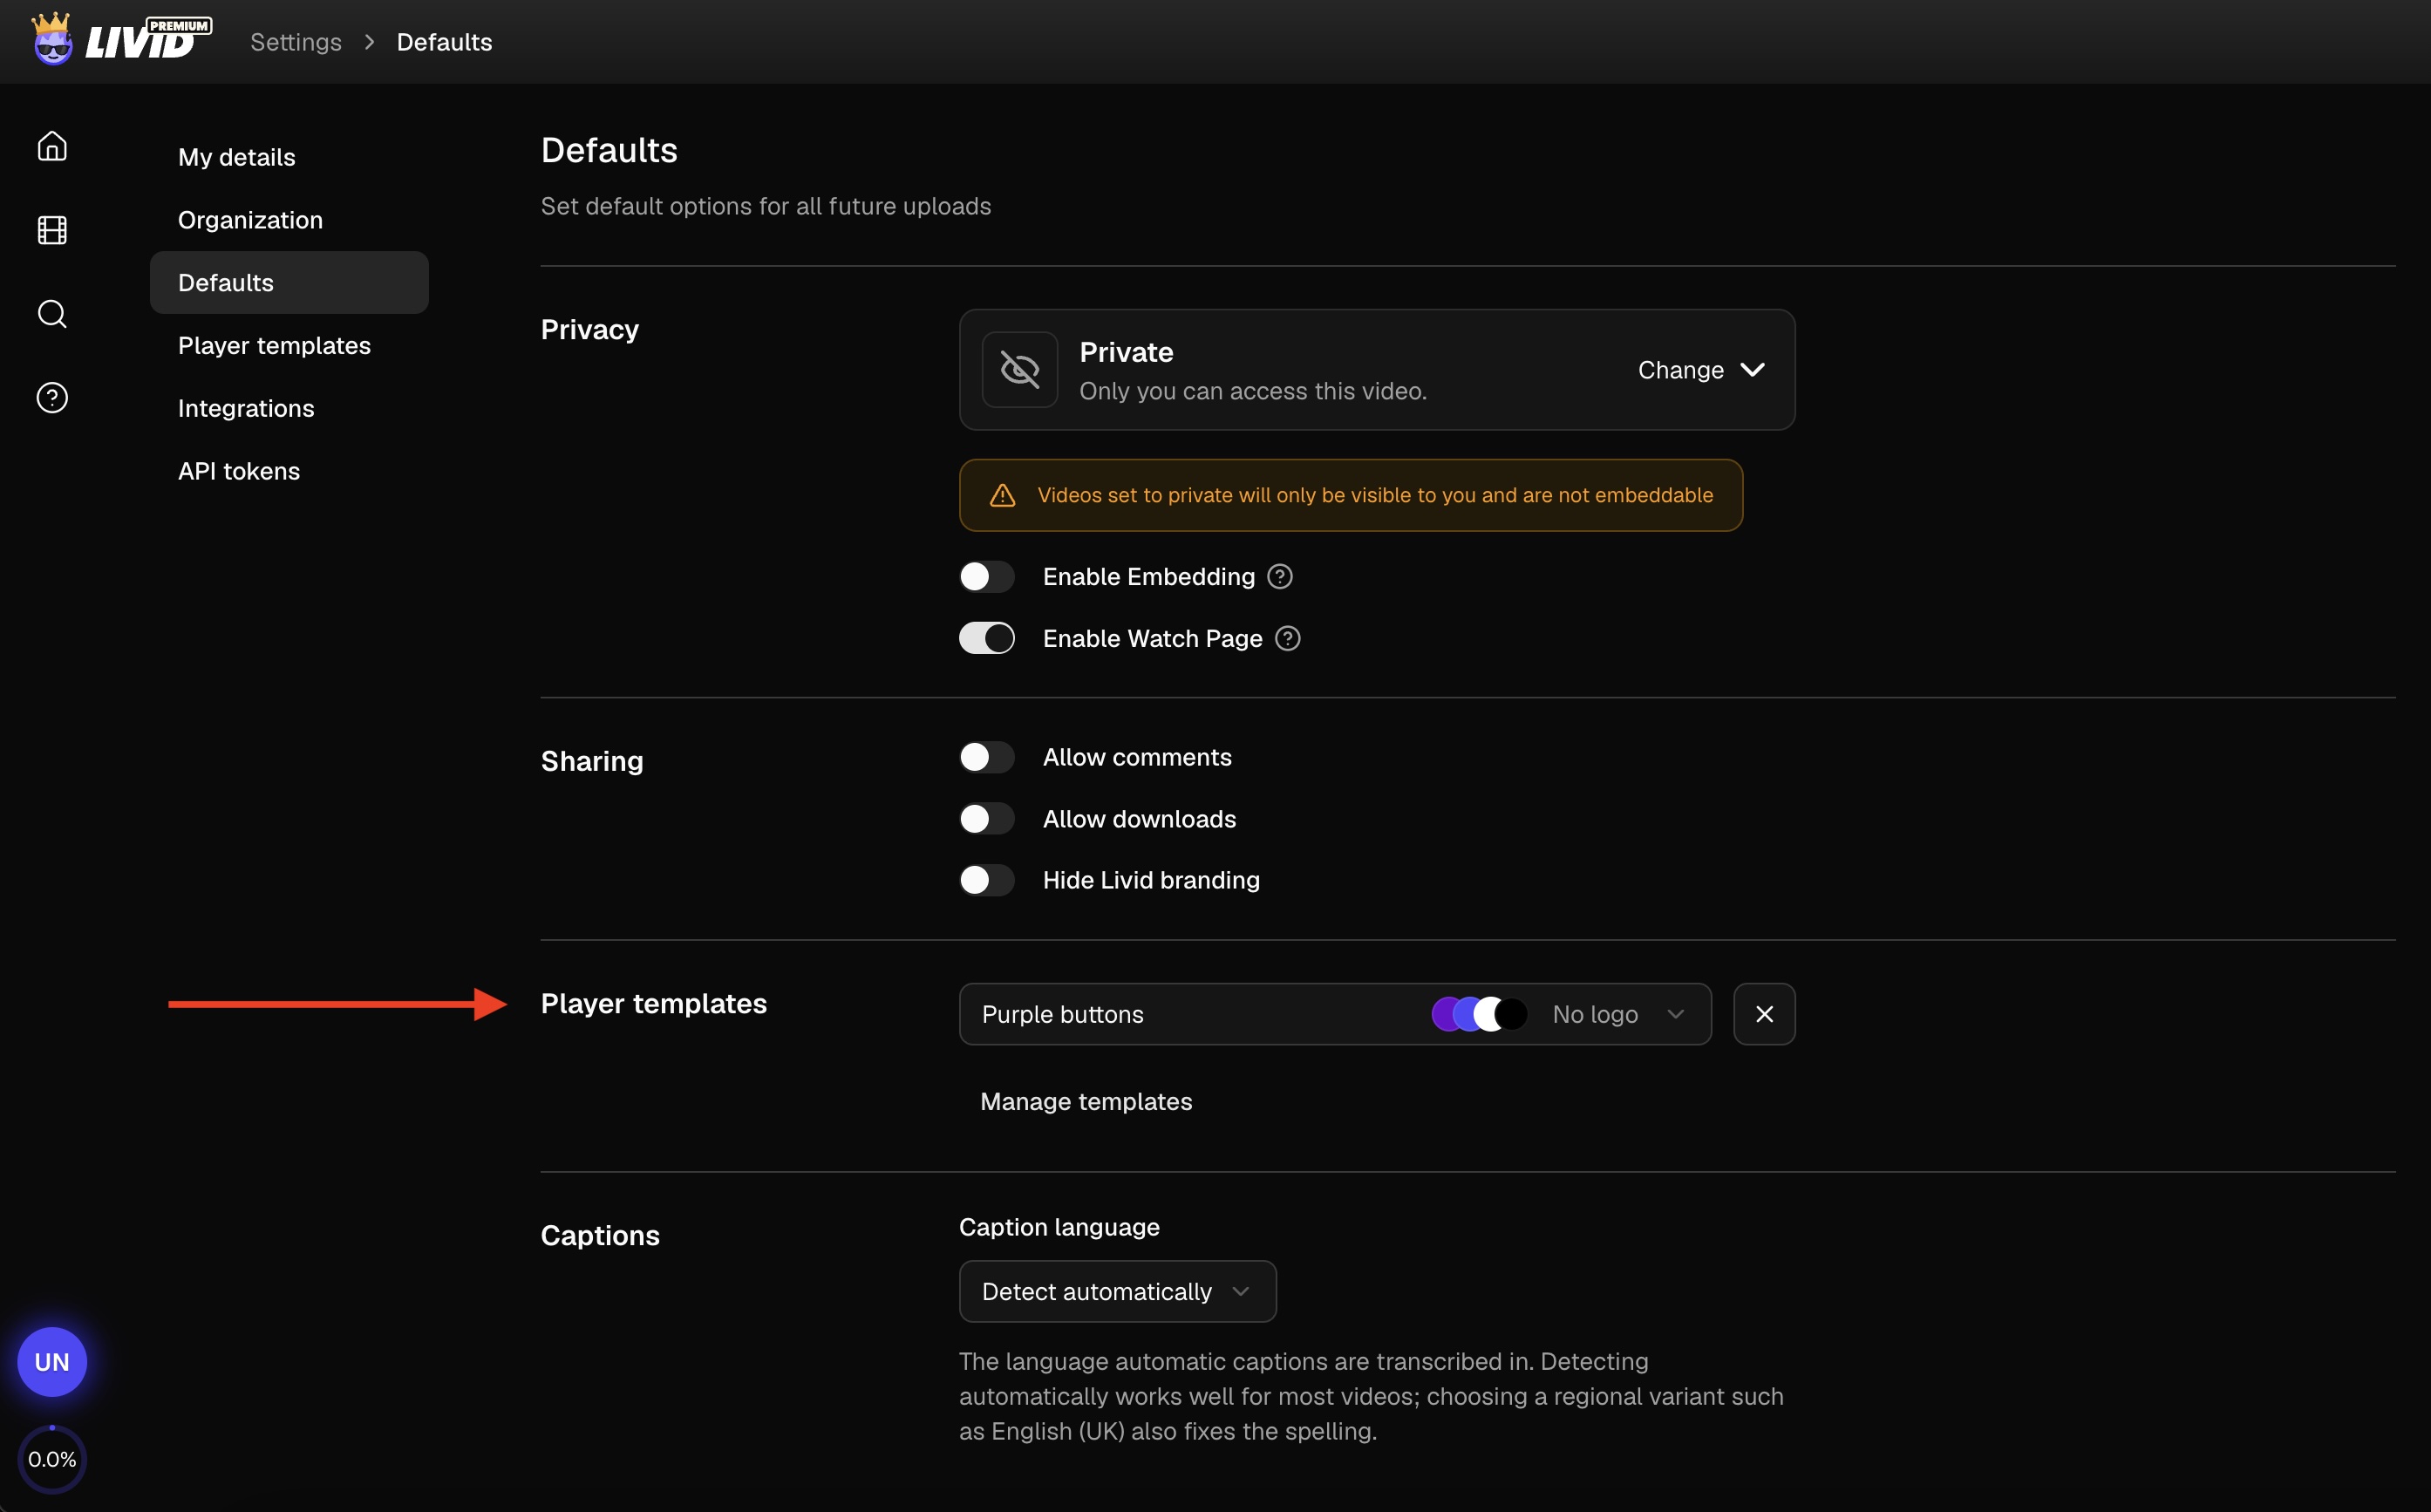Click the Enable Embedding help icon
This screenshot has height=1512, width=2431.
point(1280,577)
